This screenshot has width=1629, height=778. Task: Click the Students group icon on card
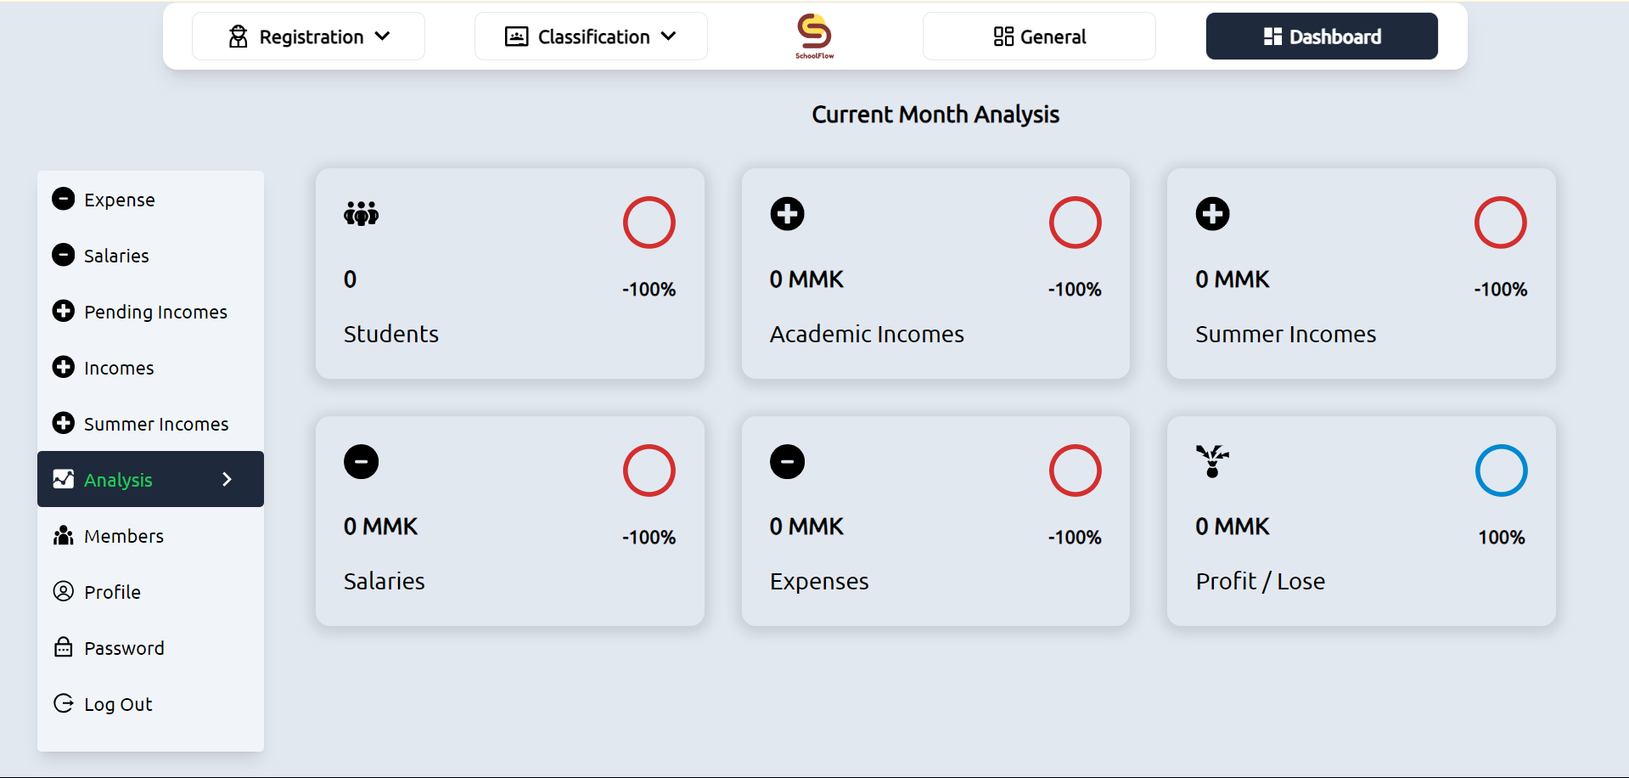coord(361,213)
